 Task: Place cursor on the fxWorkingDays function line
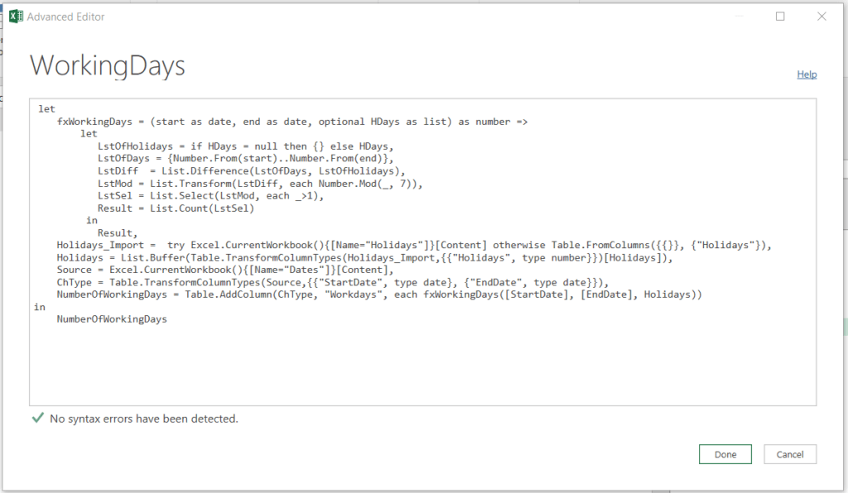point(291,122)
